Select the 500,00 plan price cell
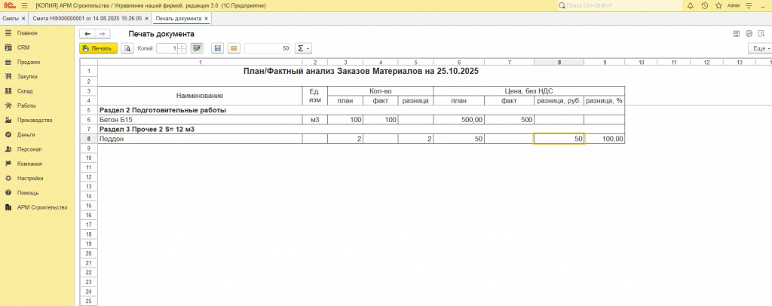Screen dimensions: 772x306 (459, 120)
